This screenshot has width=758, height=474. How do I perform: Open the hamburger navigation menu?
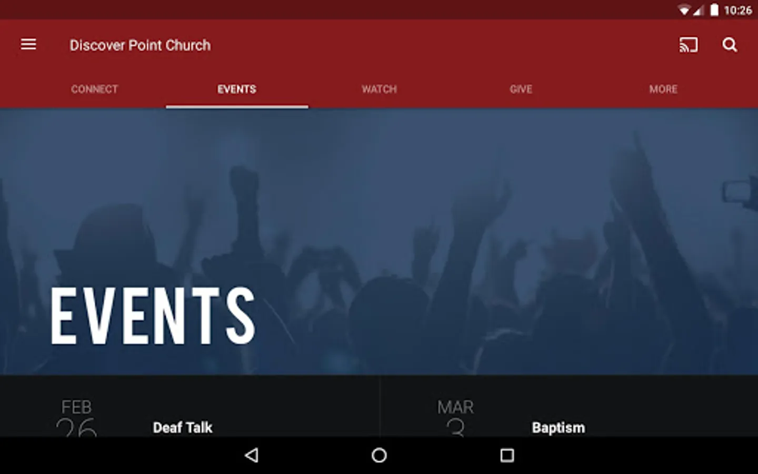point(28,45)
